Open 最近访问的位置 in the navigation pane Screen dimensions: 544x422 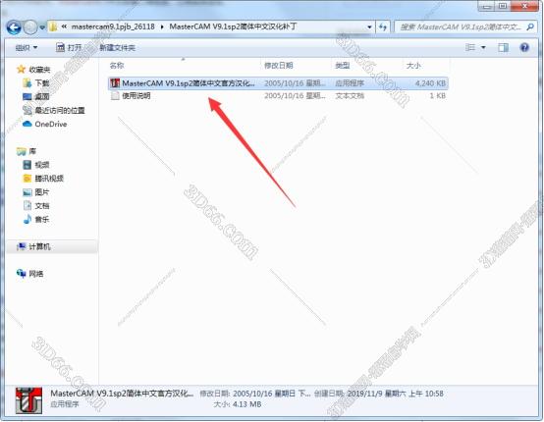pyautogui.click(x=60, y=111)
